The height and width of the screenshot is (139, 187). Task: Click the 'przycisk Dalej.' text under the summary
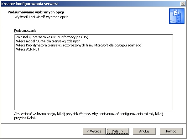(x=25, y=118)
